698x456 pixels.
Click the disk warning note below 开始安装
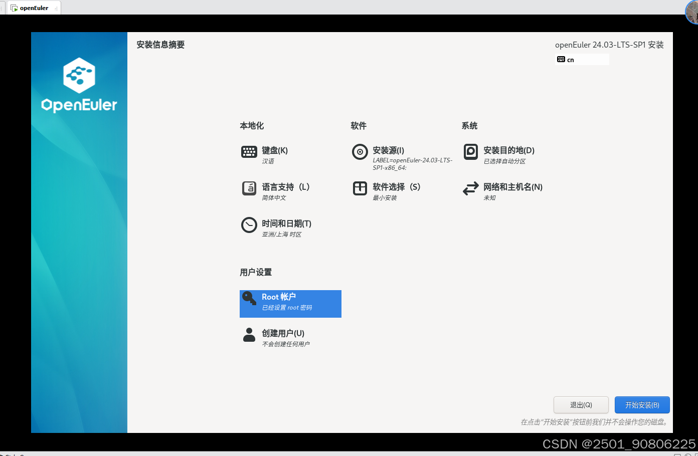[595, 422]
